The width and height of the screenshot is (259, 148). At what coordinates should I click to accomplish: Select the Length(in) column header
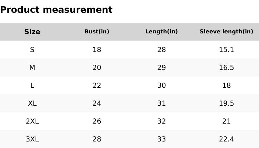click(x=162, y=32)
